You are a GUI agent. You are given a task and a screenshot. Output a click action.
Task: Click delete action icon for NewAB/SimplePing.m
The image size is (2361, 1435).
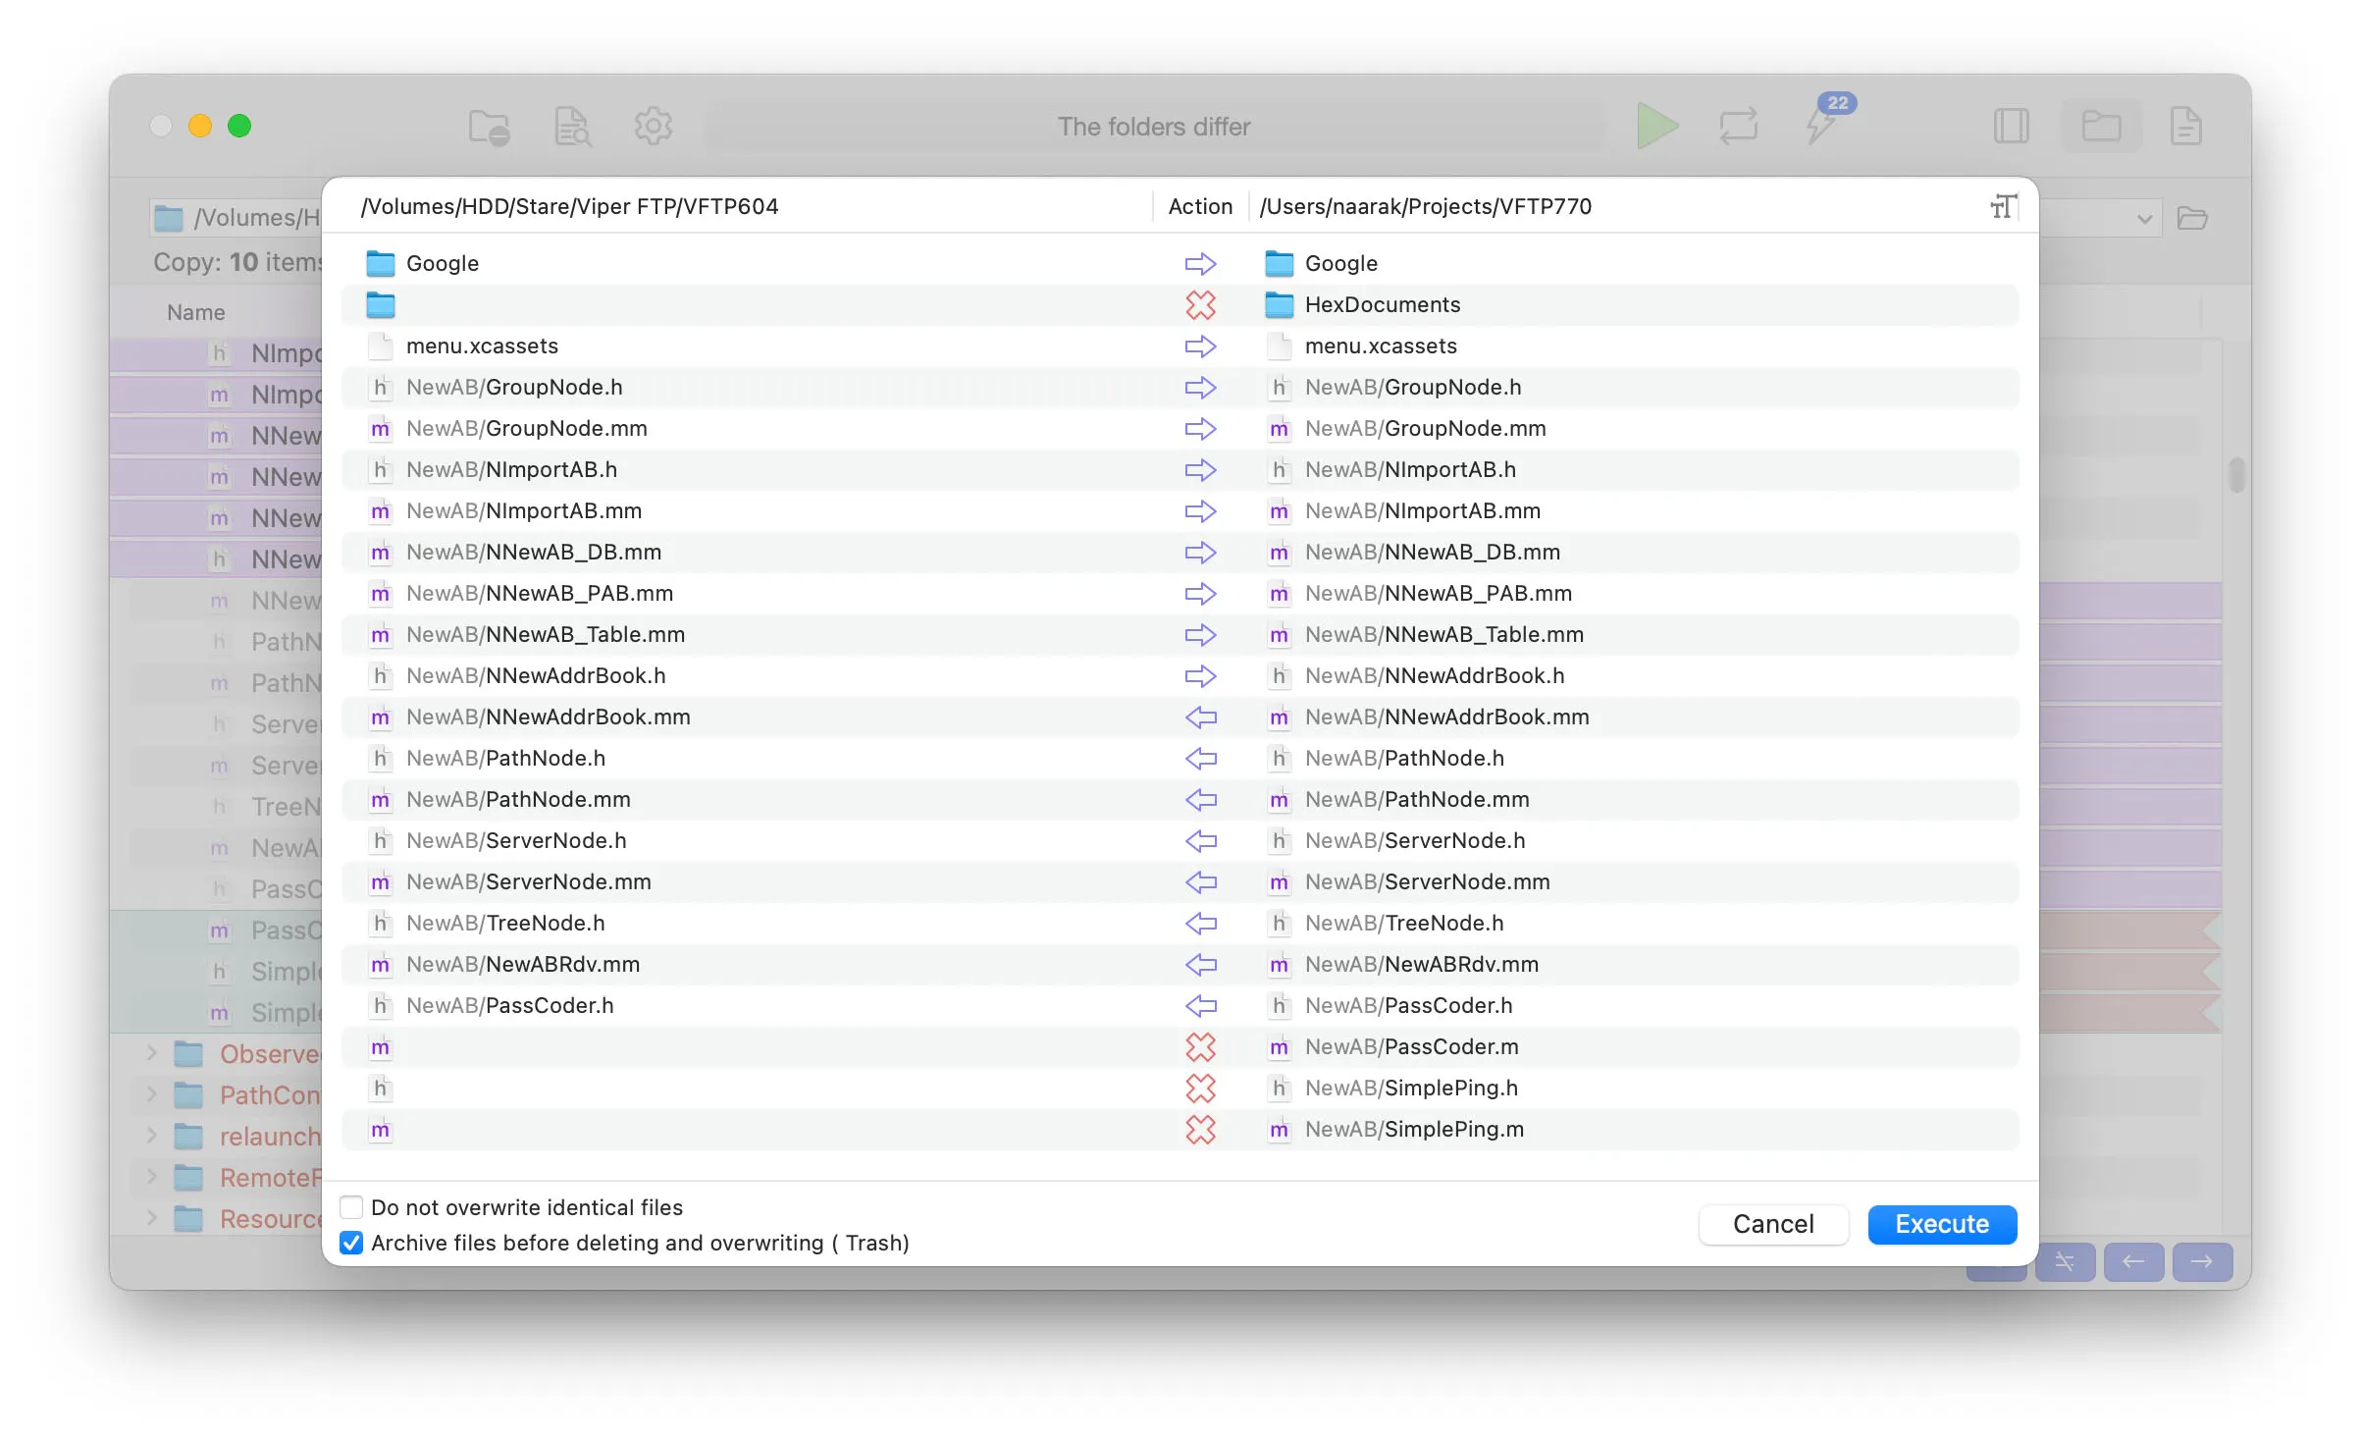pyautogui.click(x=1200, y=1130)
